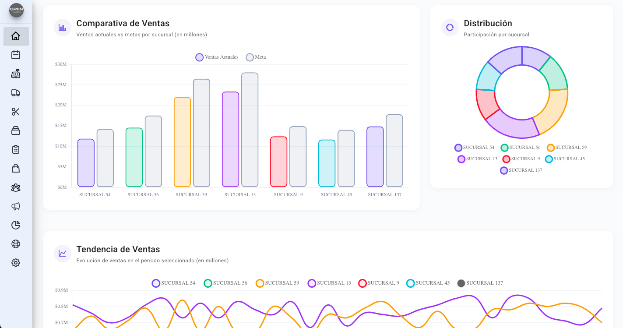Image resolution: width=623 pixels, height=328 pixels.
Task: Click the Tendencia de Ventas panel icon
Action: [62, 253]
